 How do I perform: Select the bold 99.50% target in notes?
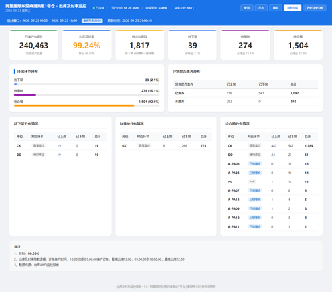pyautogui.click(x=33, y=254)
